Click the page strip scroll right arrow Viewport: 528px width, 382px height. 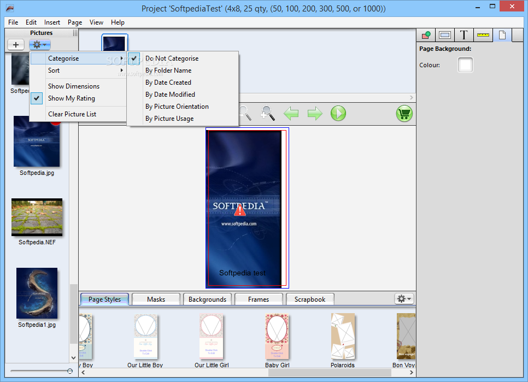[411, 97]
